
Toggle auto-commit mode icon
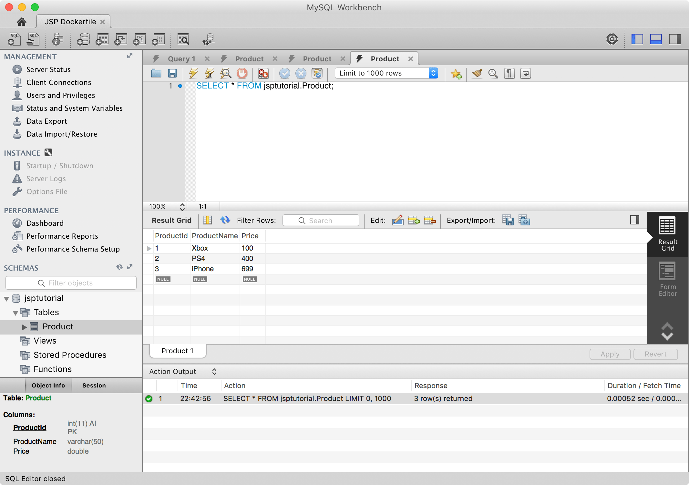[x=317, y=73]
